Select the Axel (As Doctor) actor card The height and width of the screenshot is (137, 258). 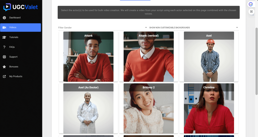coord(88,108)
